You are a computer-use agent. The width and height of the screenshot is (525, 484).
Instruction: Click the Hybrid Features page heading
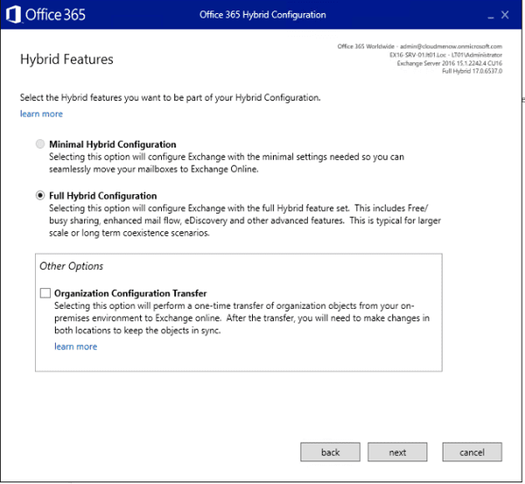pos(66,60)
